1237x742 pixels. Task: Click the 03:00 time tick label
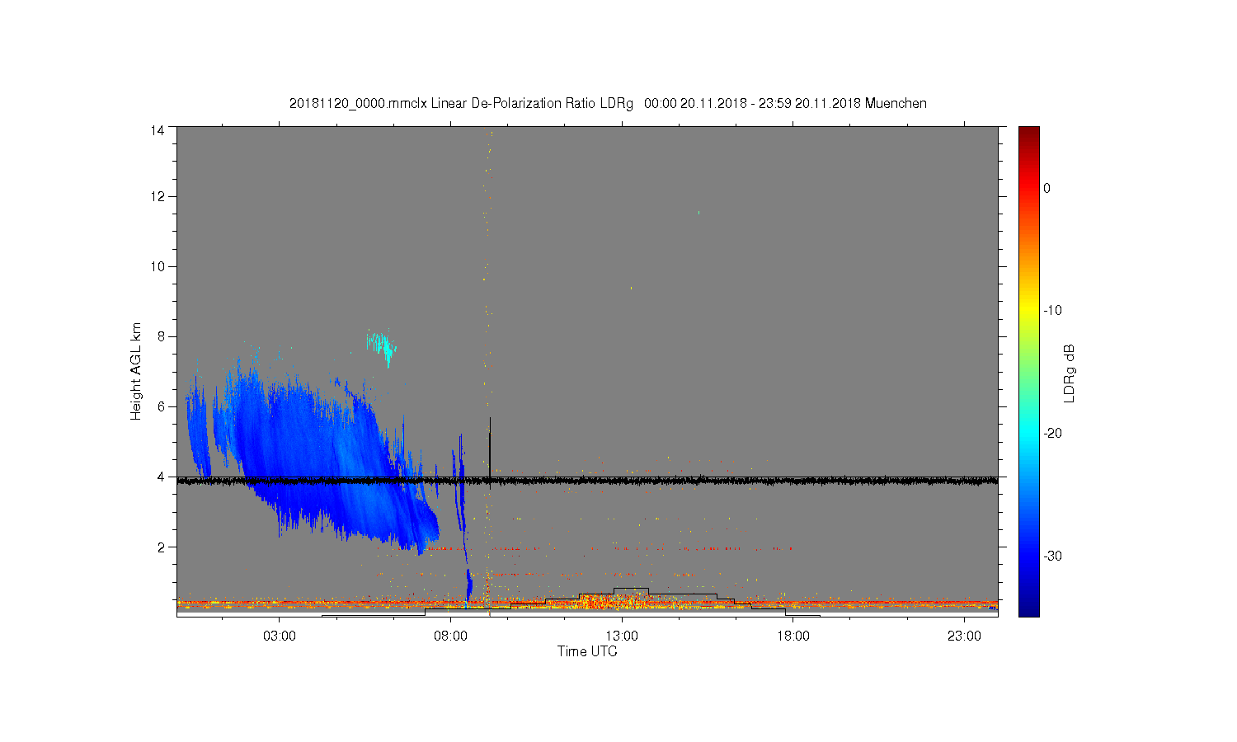coord(280,636)
